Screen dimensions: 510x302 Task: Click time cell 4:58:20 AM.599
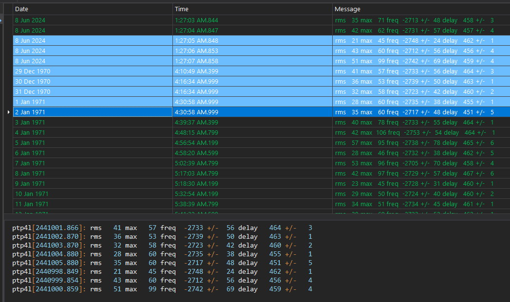tap(252, 153)
